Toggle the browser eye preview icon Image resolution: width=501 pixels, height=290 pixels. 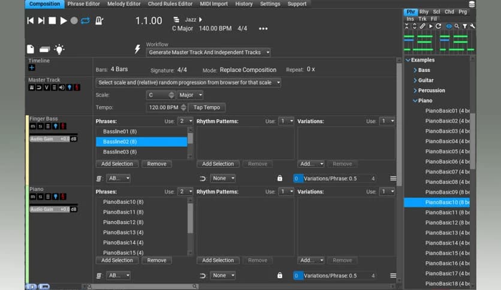pyautogui.click(x=449, y=26)
